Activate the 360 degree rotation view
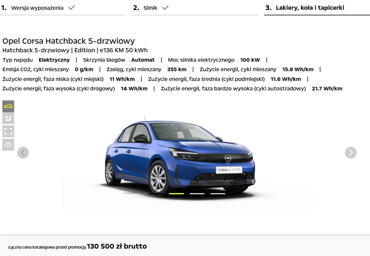 click(8, 144)
